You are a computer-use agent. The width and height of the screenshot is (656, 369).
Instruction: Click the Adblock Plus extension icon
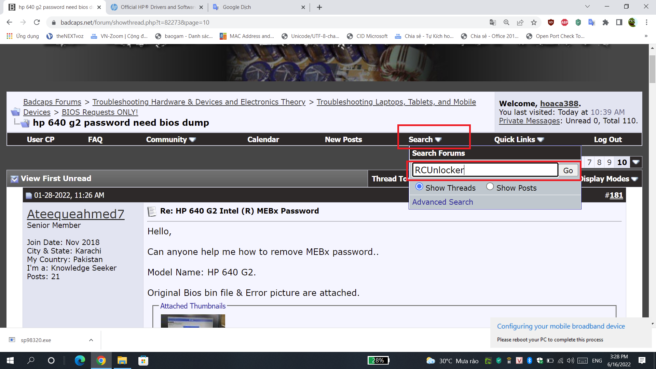click(x=564, y=23)
